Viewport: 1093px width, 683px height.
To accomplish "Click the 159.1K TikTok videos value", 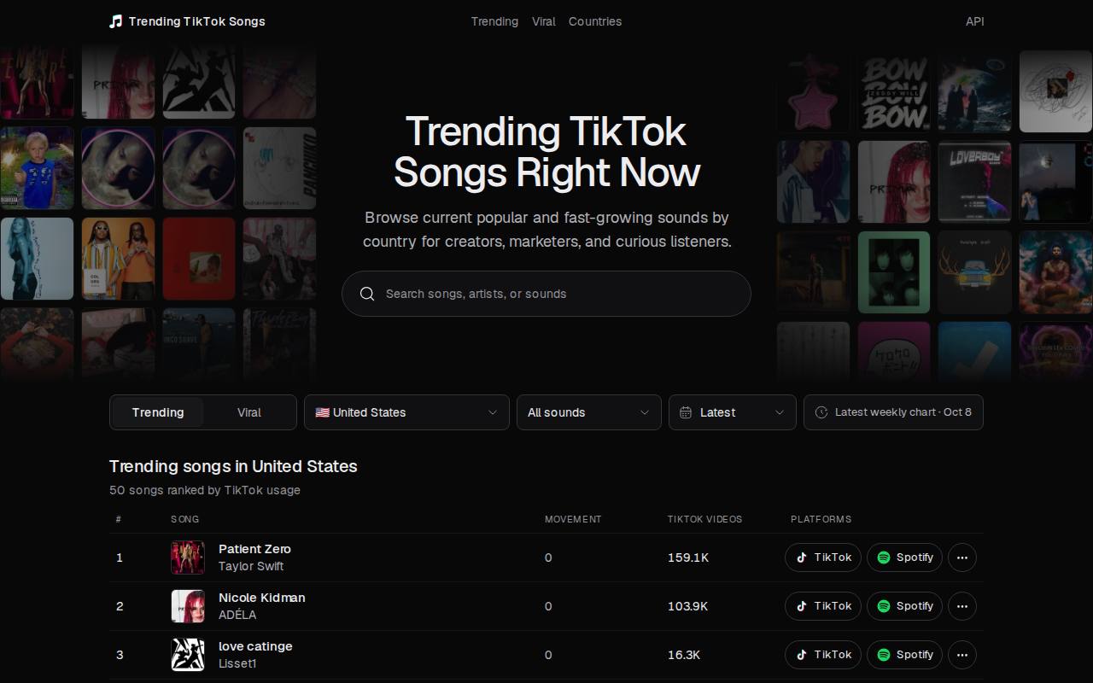I will (688, 557).
